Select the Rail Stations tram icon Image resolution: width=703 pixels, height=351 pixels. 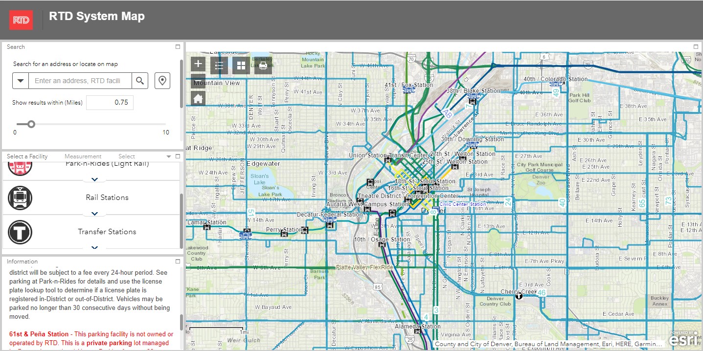pyautogui.click(x=20, y=198)
